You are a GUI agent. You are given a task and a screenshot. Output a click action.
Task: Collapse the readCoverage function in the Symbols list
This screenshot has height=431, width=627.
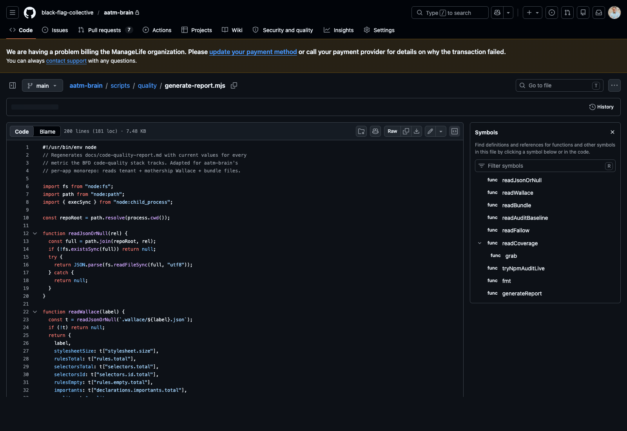tap(480, 243)
